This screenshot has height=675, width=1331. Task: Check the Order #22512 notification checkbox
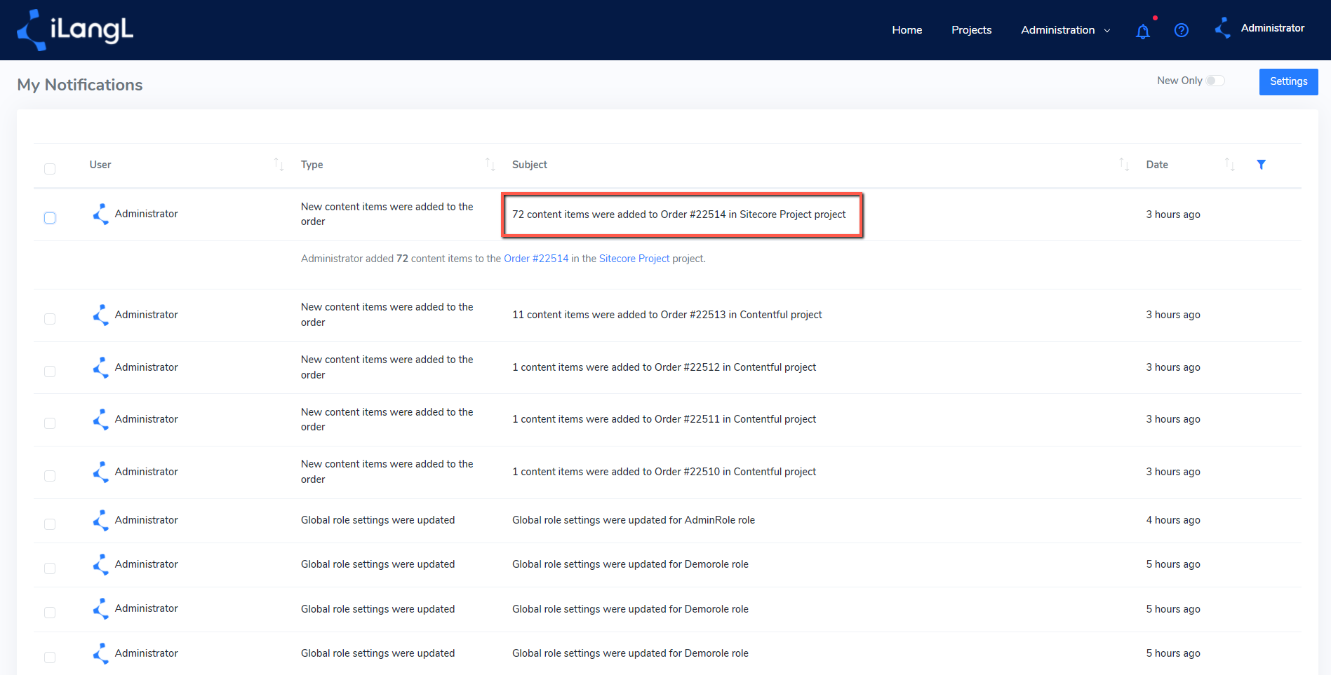[x=50, y=371]
